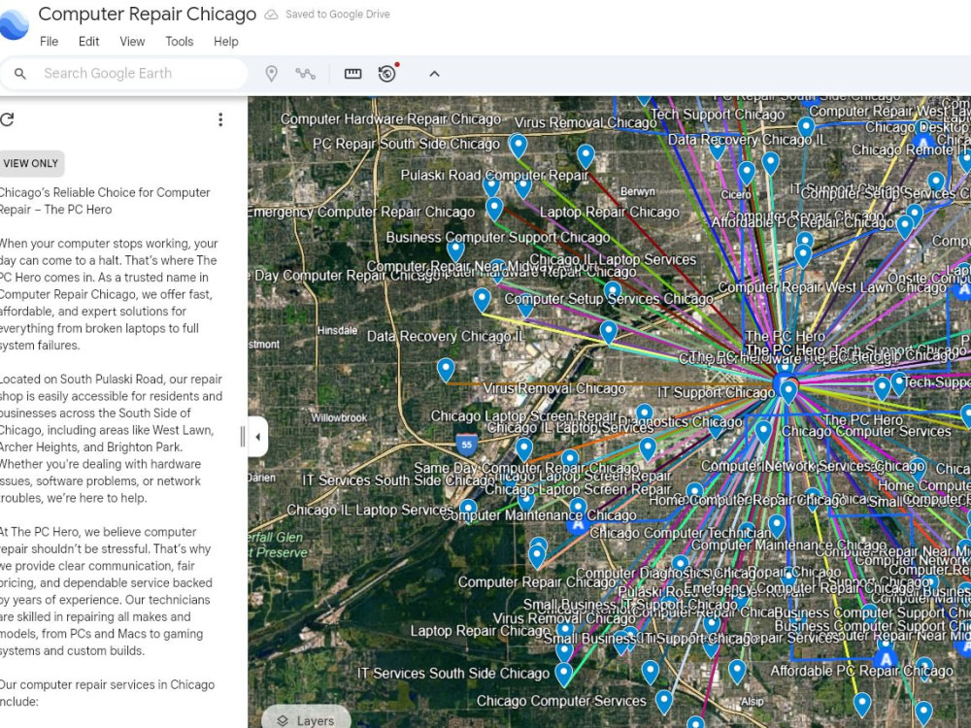Image resolution: width=971 pixels, height=728 pixels.
Task: Click the Saved to Google Drive cloud icon
Action: coord(271,15)
